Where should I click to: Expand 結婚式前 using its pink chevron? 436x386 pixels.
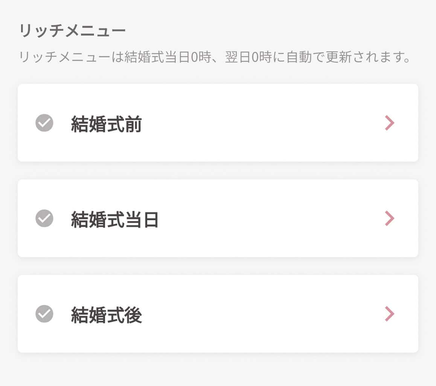(x=390, y=123)
